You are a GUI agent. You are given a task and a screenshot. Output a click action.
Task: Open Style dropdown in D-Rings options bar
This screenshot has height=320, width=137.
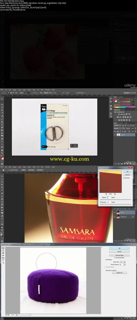48,93
